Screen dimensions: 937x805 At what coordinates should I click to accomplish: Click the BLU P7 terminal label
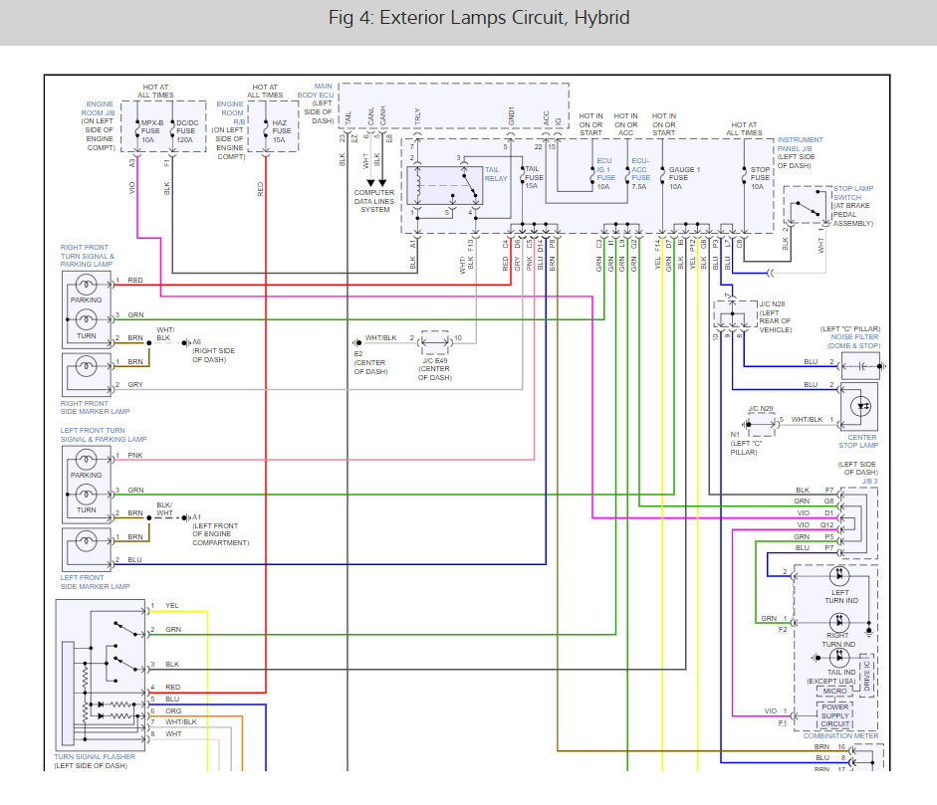click(x=814, y=547)
